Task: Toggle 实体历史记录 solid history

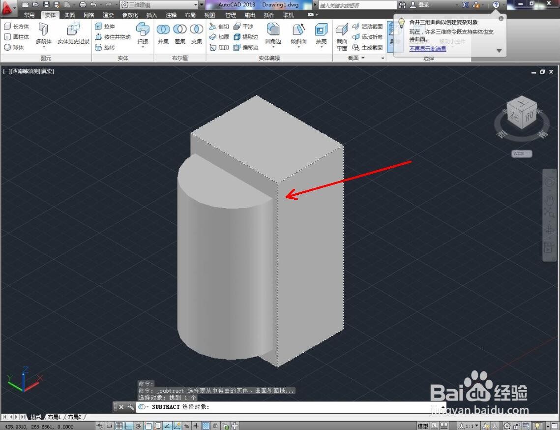Action: tap(73, 33)
